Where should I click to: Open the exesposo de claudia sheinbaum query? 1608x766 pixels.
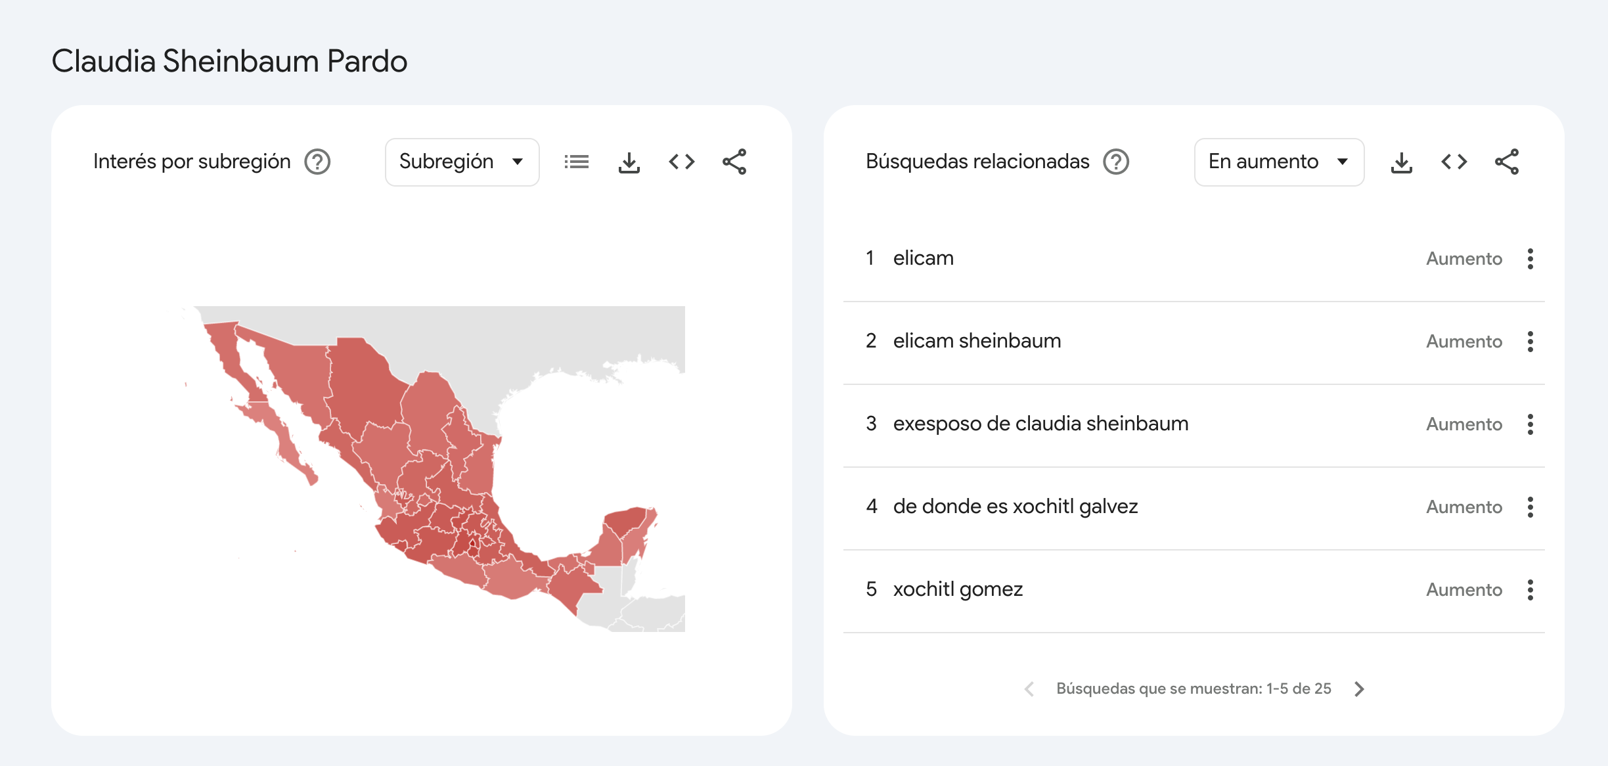[x=1040, y=424]
